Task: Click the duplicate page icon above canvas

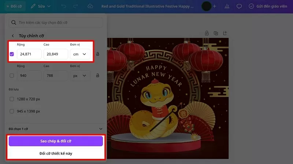Action: tap(216, 33)
